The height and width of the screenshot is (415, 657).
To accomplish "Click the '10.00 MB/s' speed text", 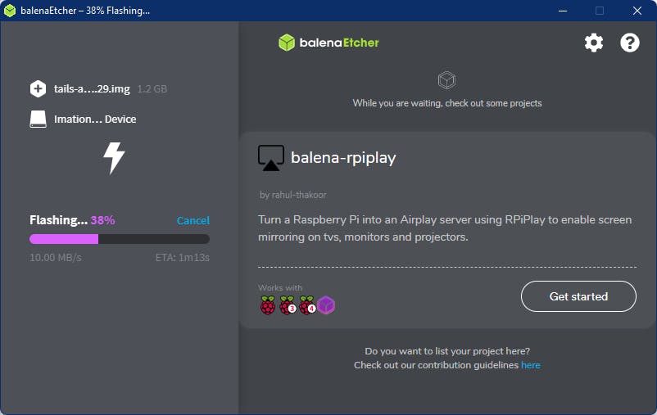I will pos(56,258).
